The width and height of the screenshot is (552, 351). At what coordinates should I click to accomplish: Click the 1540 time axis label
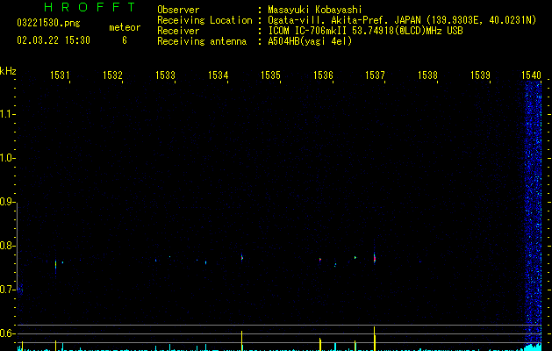pos(531,75)
